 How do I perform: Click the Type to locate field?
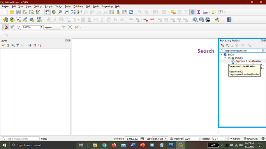[x=20, y=139]
